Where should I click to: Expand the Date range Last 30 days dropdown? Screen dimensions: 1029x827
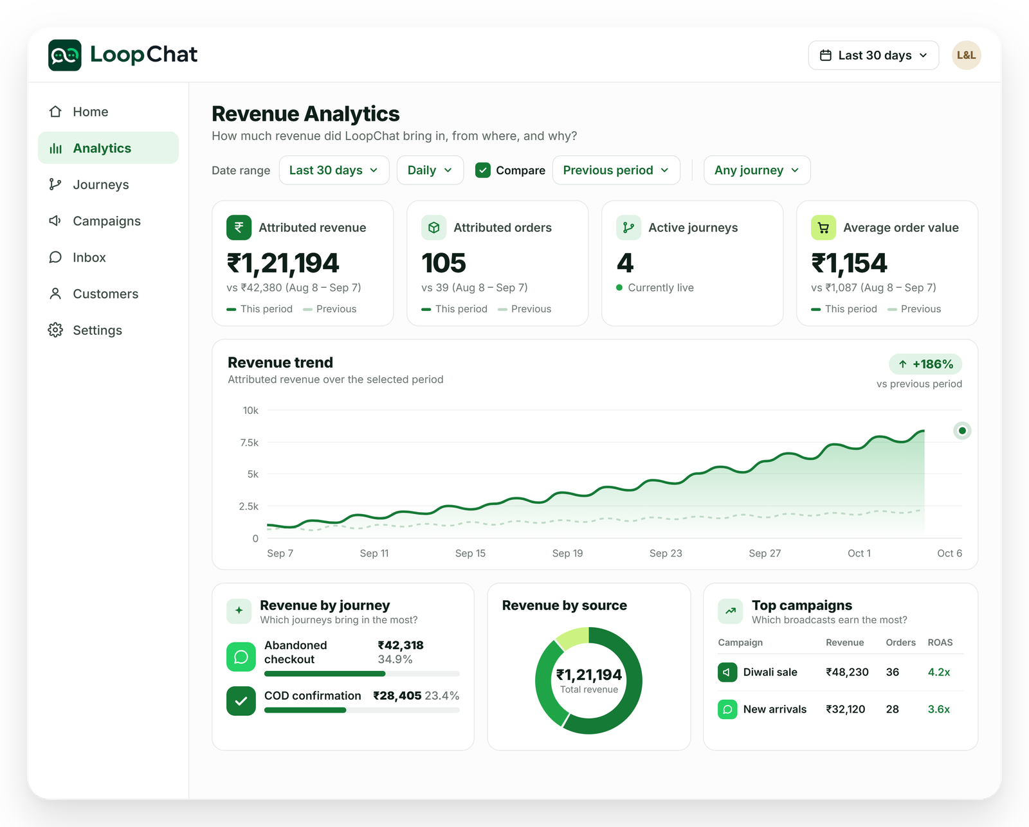tap(334, 170)
